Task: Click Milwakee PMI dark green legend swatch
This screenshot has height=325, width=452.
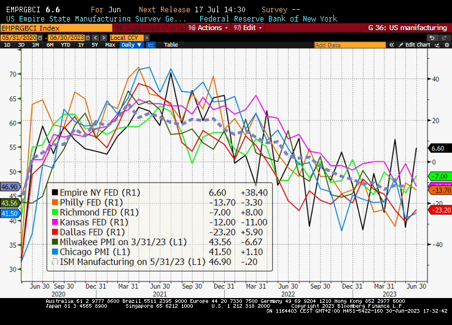Action: (55, 242)
